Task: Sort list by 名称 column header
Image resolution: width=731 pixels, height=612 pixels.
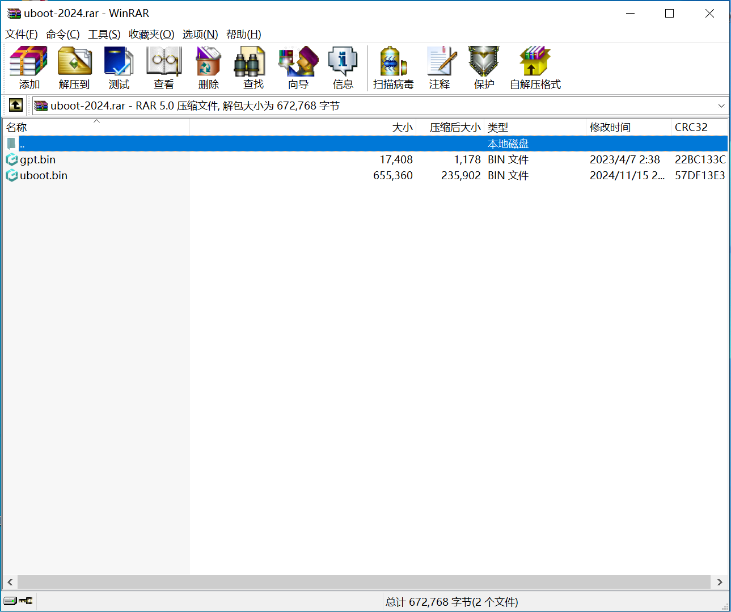Action: point(17,128)
